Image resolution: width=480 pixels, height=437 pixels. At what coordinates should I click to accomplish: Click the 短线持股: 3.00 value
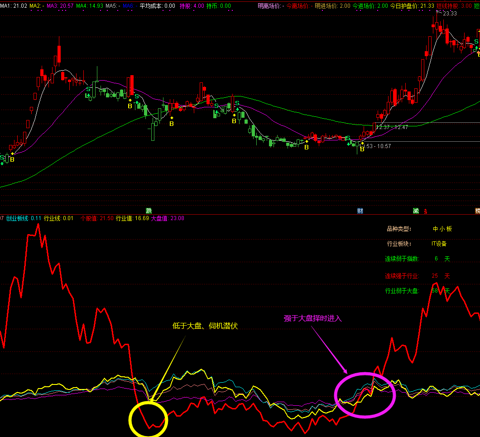(454, 6)
